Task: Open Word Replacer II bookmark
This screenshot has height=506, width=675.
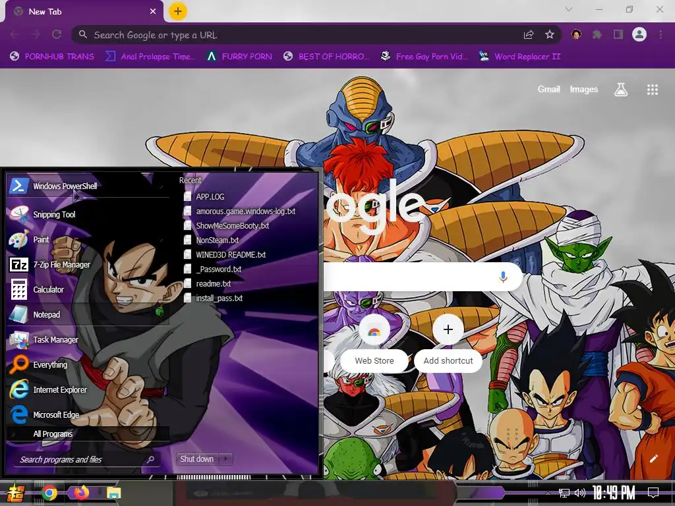Action: pyautogui.click(x=520, y=57)
